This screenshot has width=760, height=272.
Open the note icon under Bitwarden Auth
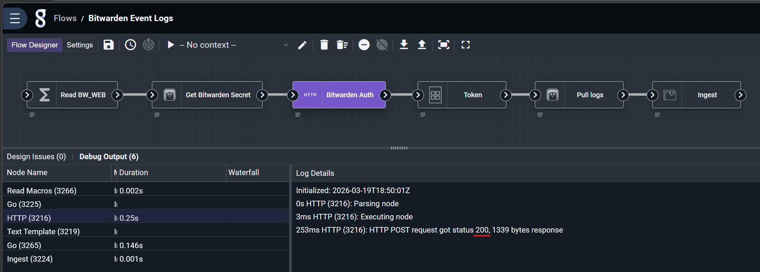point(298,115)
